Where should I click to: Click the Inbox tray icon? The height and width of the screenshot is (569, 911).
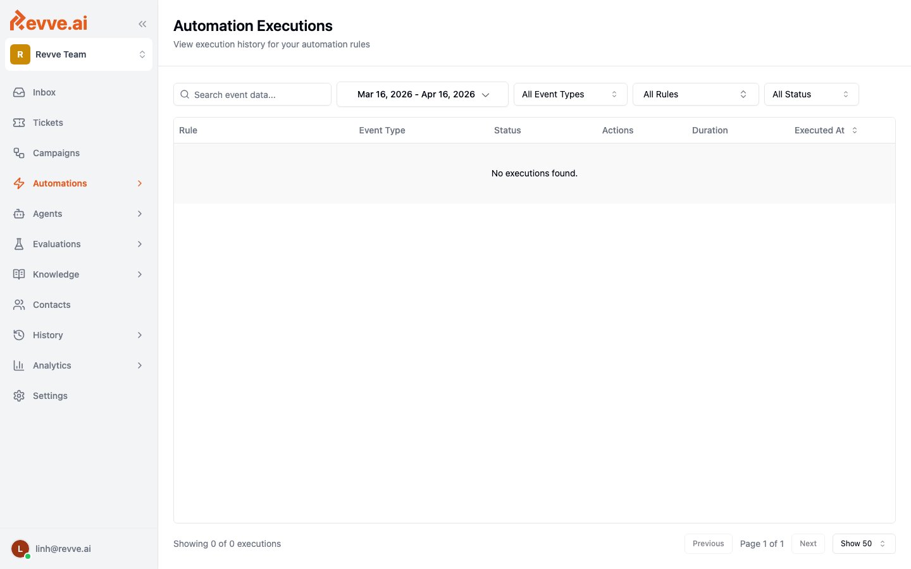point(19,92)
